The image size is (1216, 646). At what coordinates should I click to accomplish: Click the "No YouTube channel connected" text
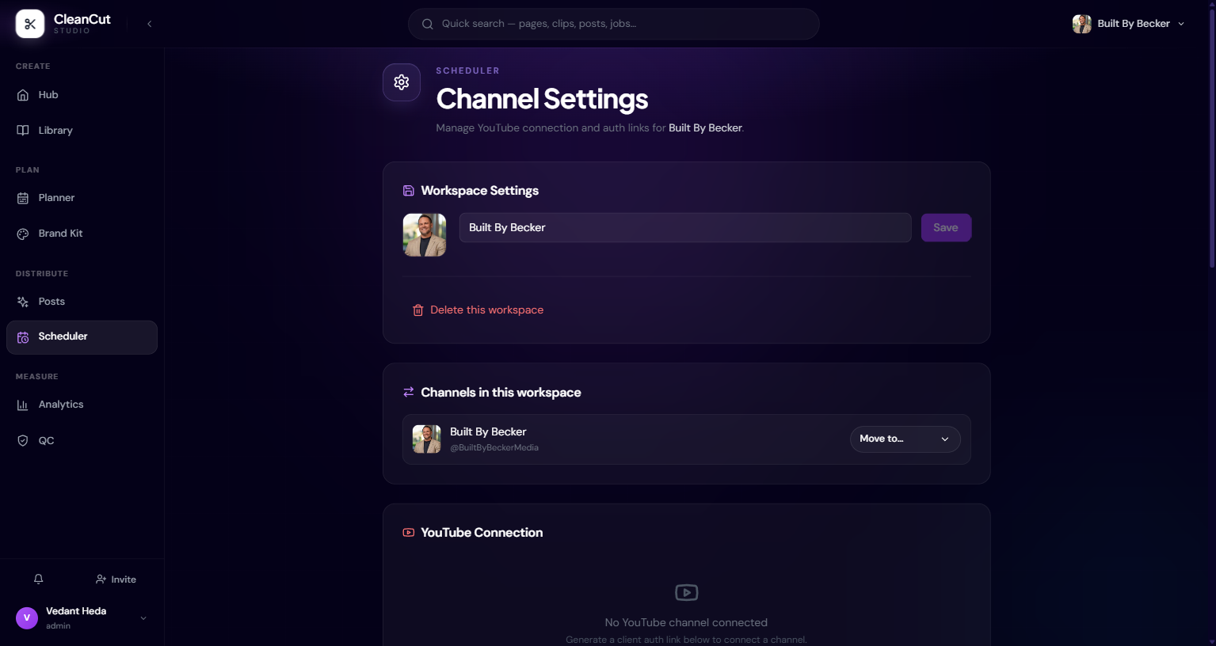[686, 623]
